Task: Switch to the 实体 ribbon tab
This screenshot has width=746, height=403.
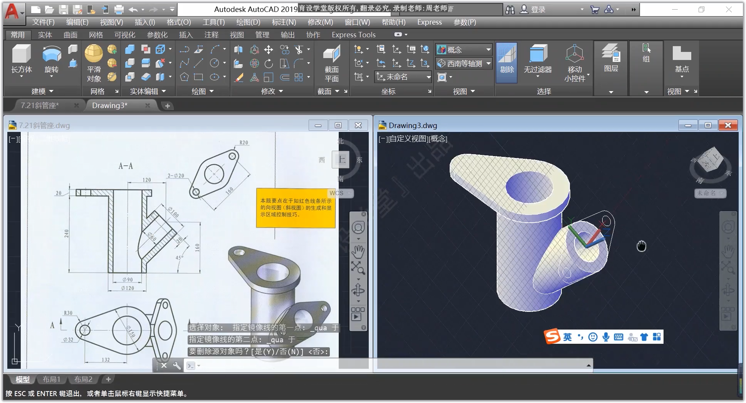Action: [x=45, y=35]
